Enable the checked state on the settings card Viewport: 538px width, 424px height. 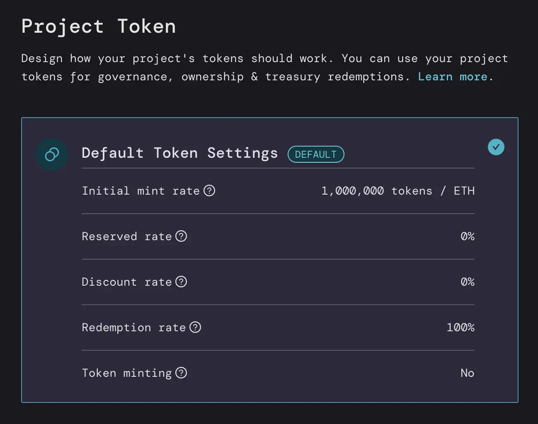pos(496,147)
